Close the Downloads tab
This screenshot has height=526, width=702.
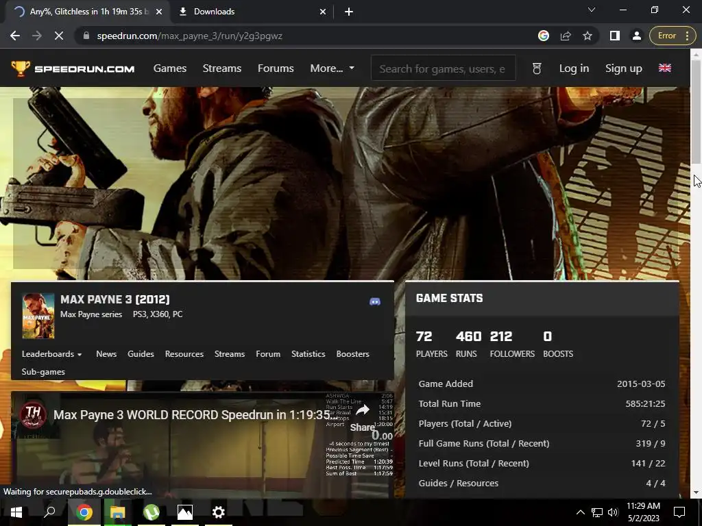point(323,12)
